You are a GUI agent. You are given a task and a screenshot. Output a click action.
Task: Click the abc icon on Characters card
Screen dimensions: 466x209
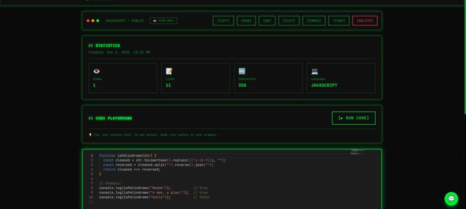coord(242,71)
